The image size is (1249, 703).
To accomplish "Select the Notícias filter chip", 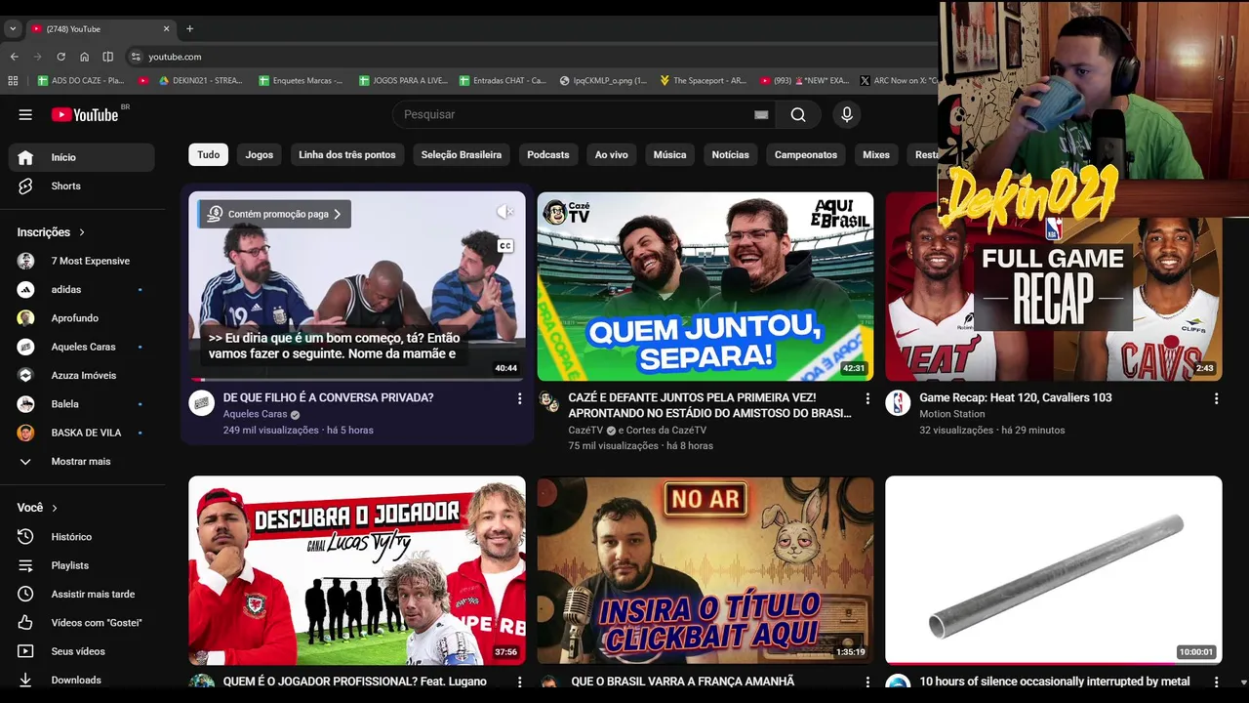I will click(731, 154).
